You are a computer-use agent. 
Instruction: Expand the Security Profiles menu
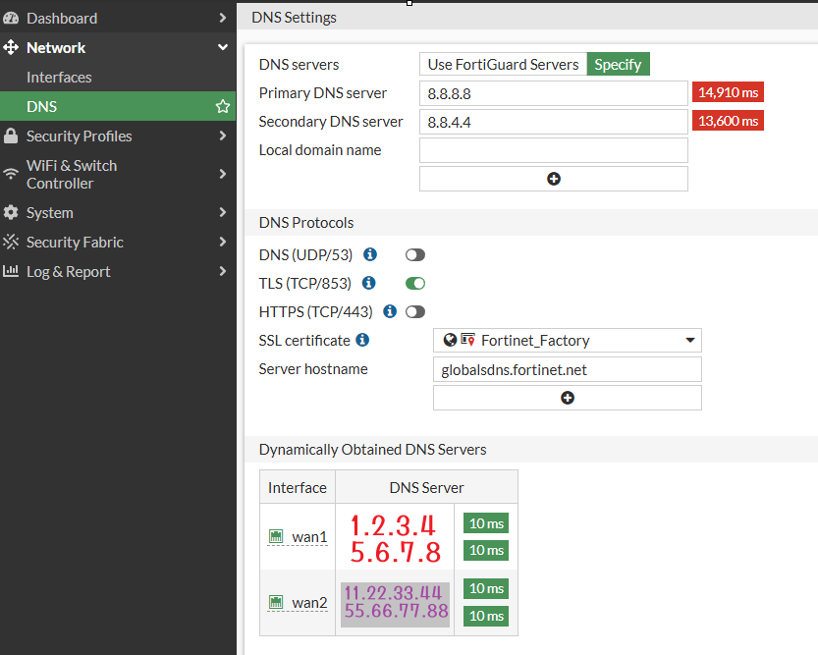click(x=116, y=136)
